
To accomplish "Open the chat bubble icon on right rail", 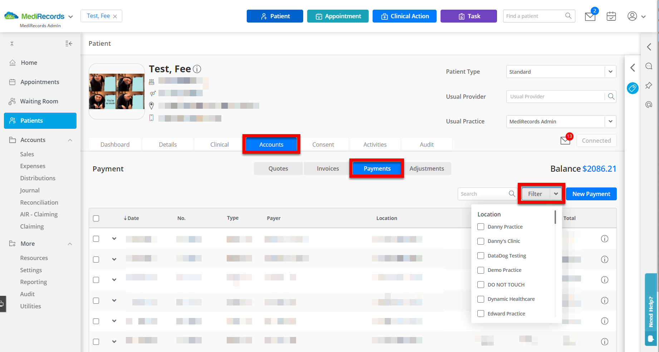I will tap(649, 66).
